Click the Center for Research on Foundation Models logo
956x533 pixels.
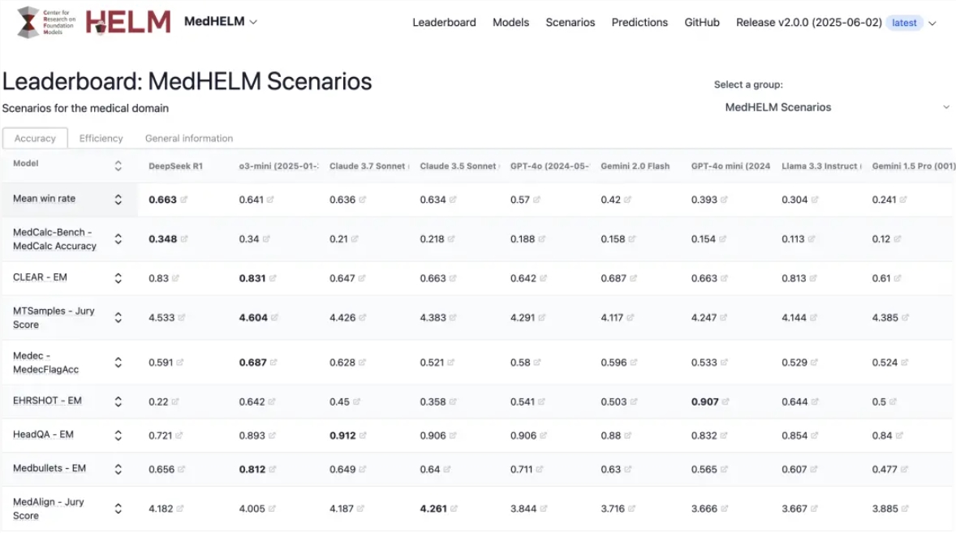[x=47, y=23]
